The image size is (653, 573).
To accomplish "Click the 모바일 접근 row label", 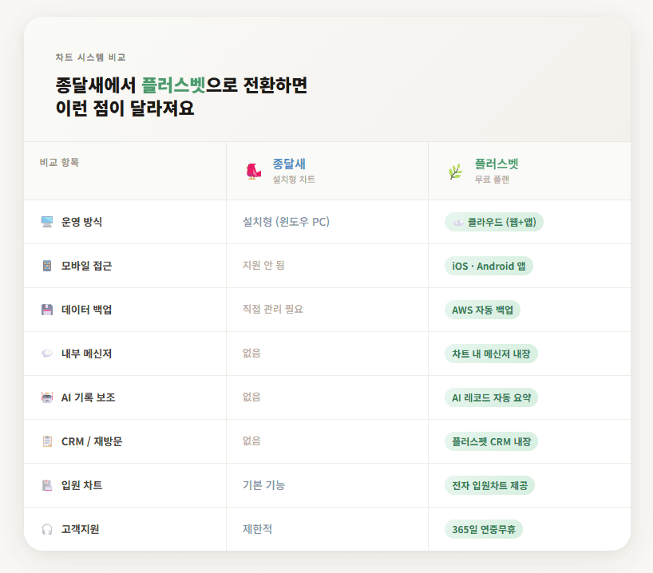I will pyautogui.click(x=87, y=266).
